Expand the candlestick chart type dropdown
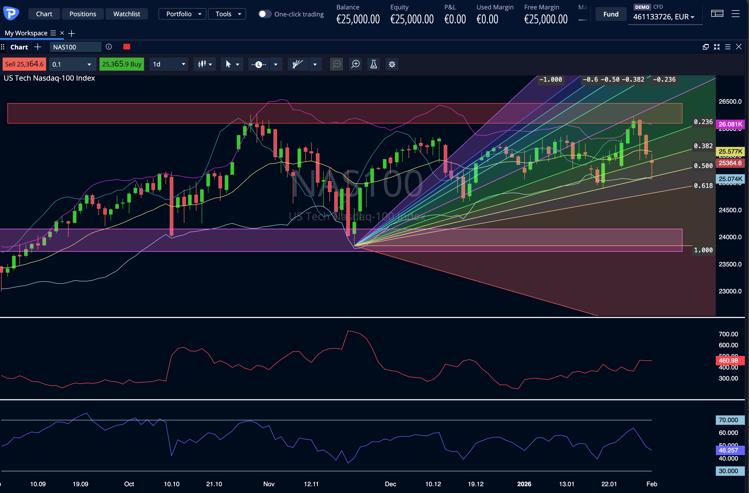 point(205,64)
